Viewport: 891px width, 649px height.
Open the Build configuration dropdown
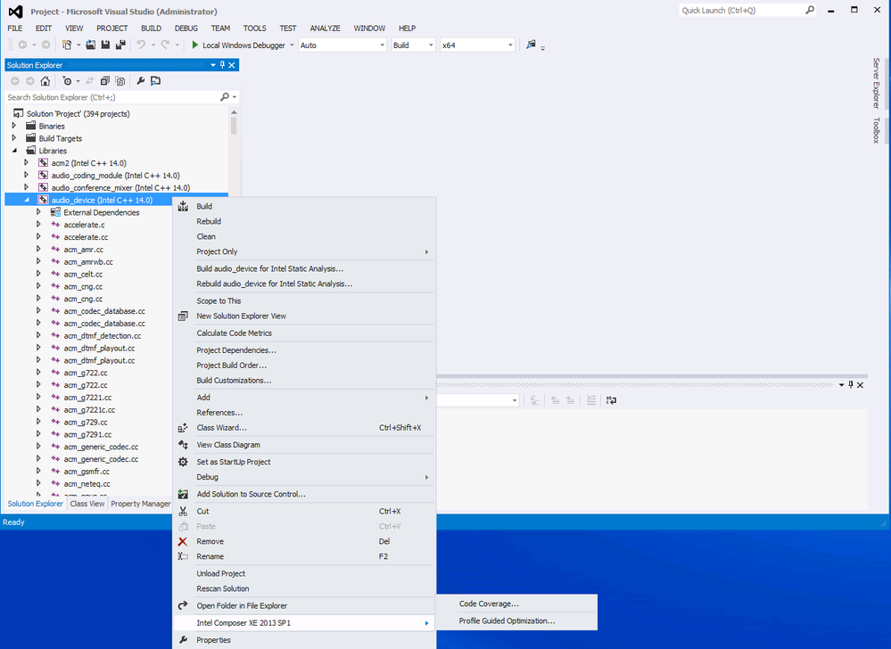click(x=413, y=45)
